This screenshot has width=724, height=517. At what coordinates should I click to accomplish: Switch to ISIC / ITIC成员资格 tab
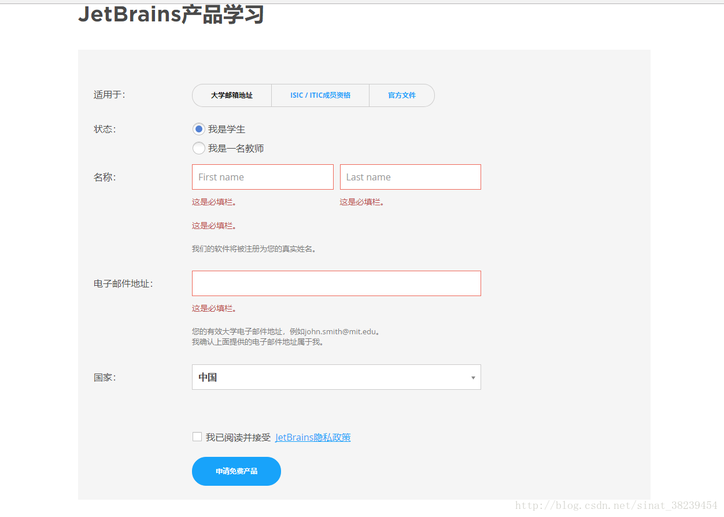[x=320, y=95]
